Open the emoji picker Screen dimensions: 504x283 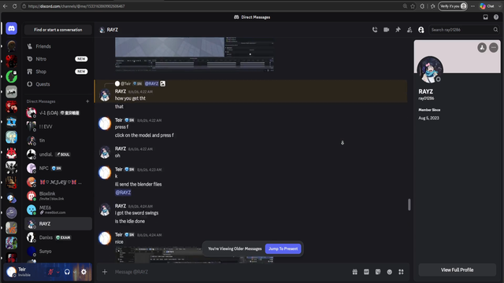[390, 272]
